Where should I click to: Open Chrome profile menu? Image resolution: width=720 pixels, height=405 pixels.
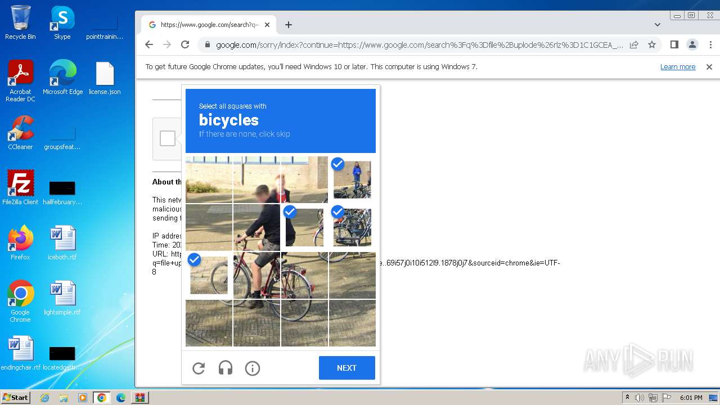click(x=692, y=44)
